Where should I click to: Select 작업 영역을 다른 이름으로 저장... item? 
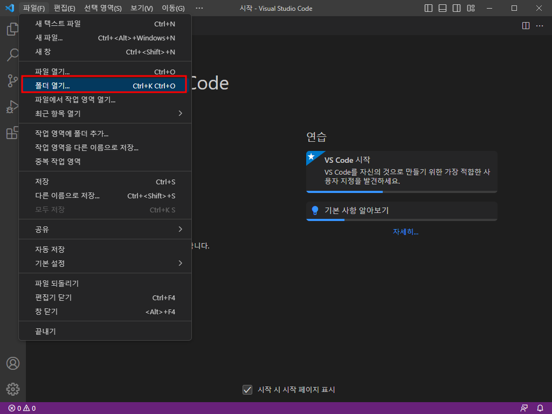[x=105, y=148]
